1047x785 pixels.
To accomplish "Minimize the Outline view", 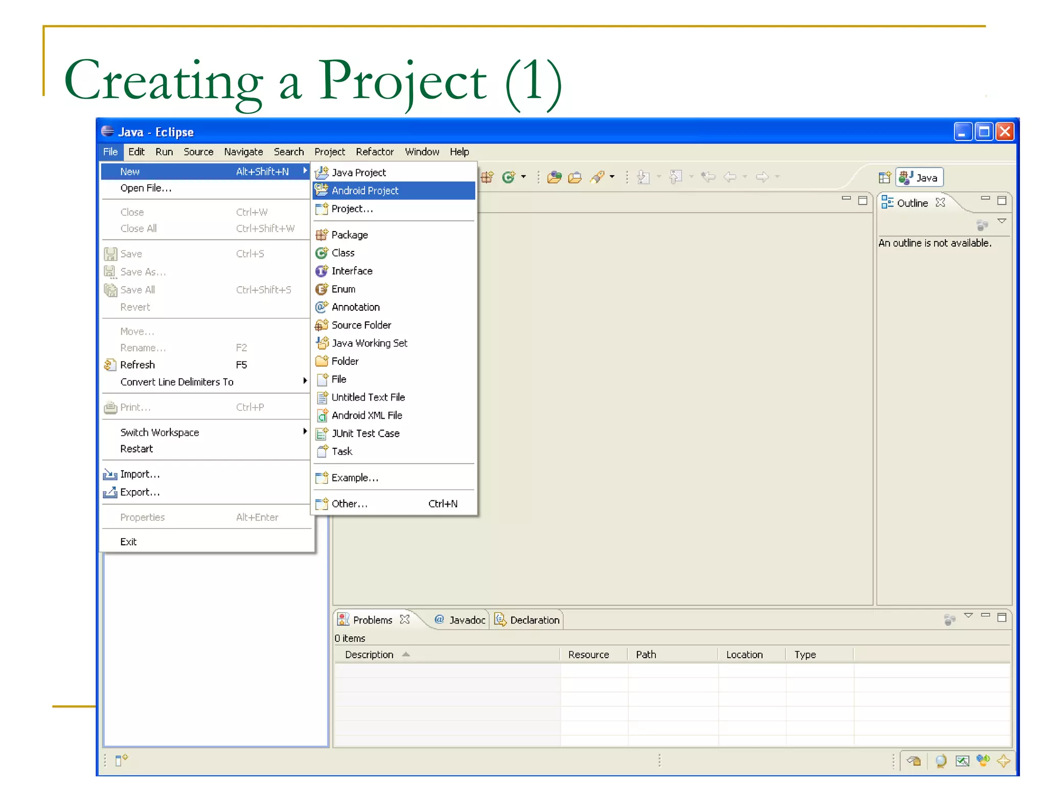I will (986, 199).
